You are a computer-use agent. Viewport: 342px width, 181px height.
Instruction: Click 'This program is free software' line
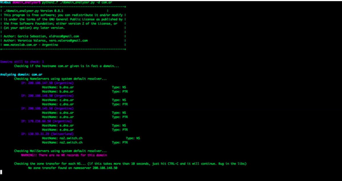coord(63,15)
